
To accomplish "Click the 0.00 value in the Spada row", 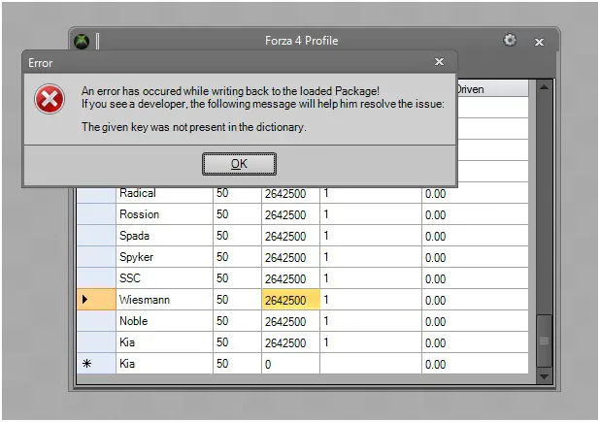I will (436, 237).
